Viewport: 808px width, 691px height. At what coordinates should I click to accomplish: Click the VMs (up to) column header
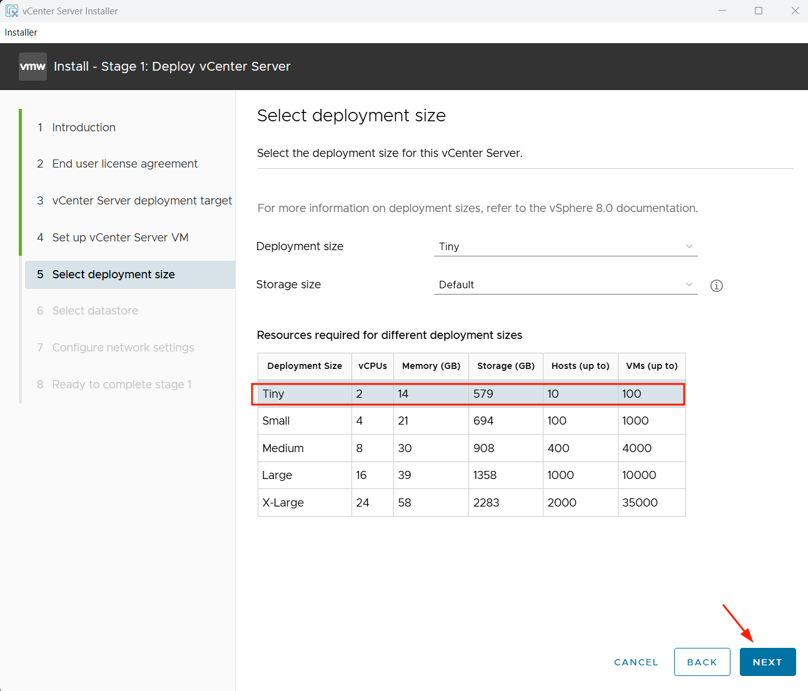point(652,366)
